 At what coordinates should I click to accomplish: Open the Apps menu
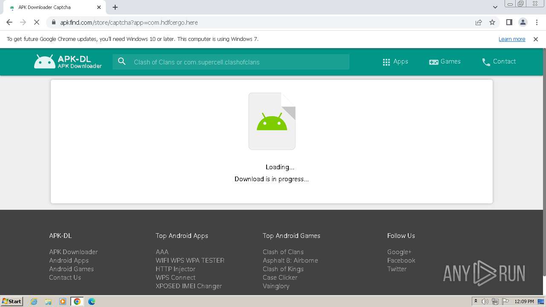[x=395, y=61]
